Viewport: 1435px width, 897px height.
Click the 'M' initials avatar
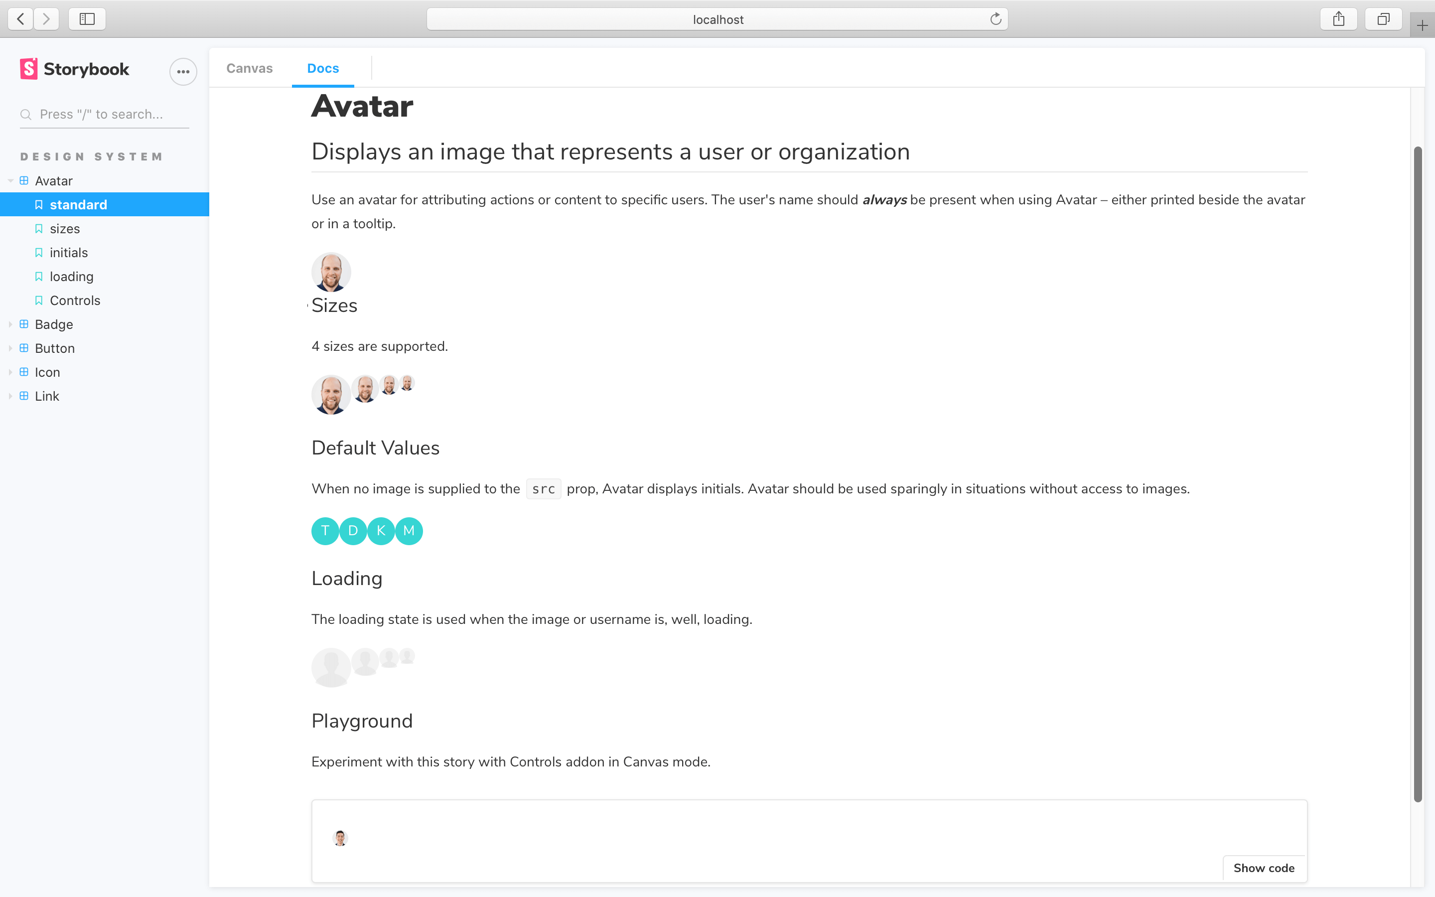coord(409,531)
